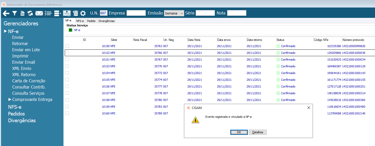This screenshot has height=146, width=375.
Task: Open Divergências section in sidebar
Action: (22, 120)
